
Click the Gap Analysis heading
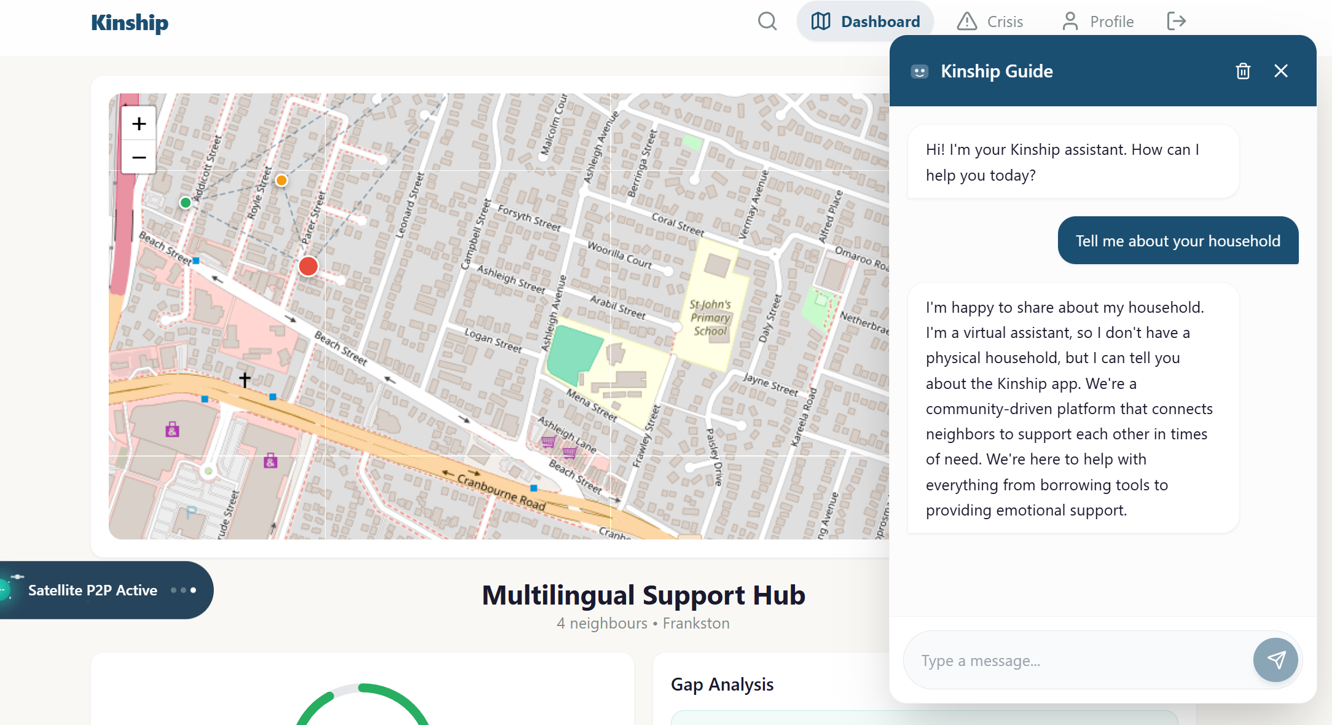tap(722, 684)
